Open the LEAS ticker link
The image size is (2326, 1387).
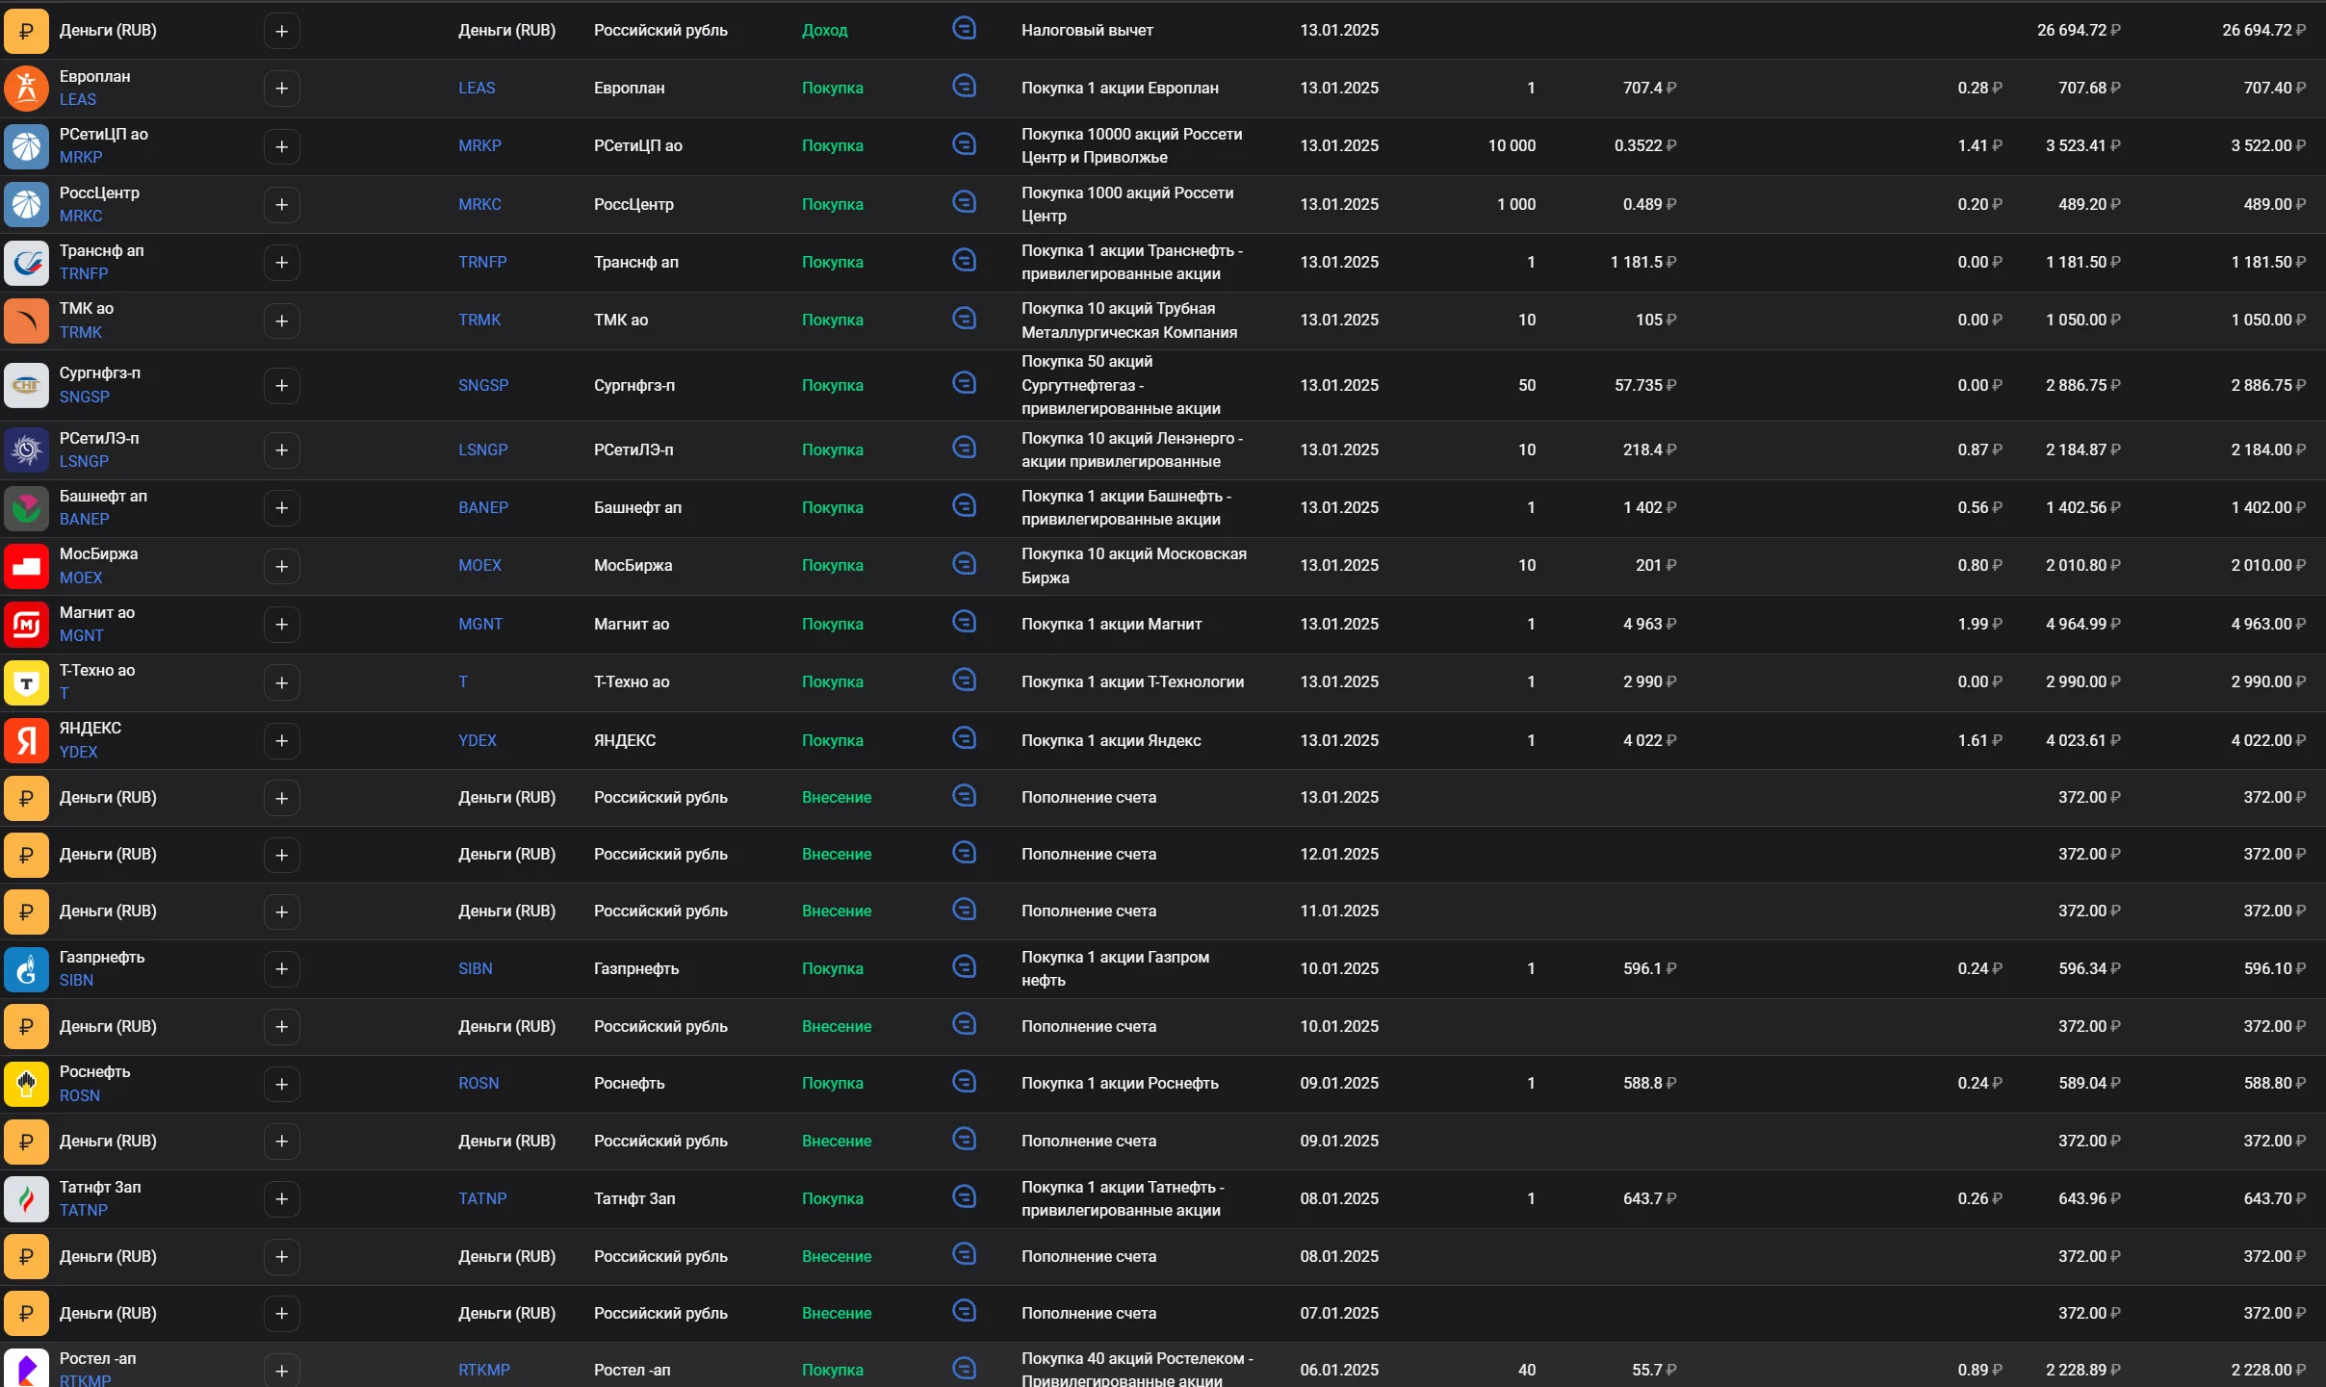pos(477,88)
